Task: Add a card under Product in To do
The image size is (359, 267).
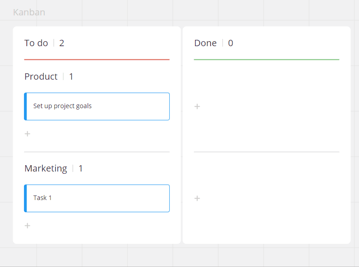Action: coord(28,134)
